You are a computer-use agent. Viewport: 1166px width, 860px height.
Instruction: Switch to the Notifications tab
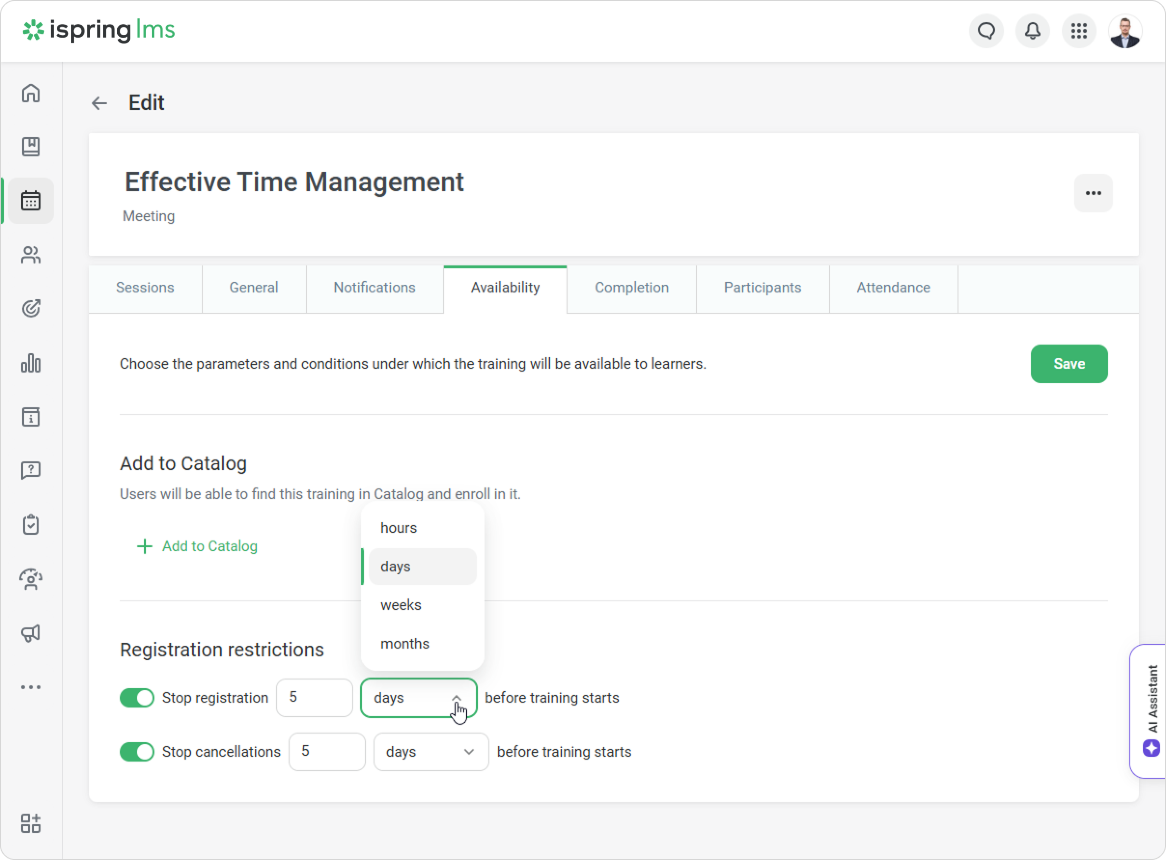(374, 288)
